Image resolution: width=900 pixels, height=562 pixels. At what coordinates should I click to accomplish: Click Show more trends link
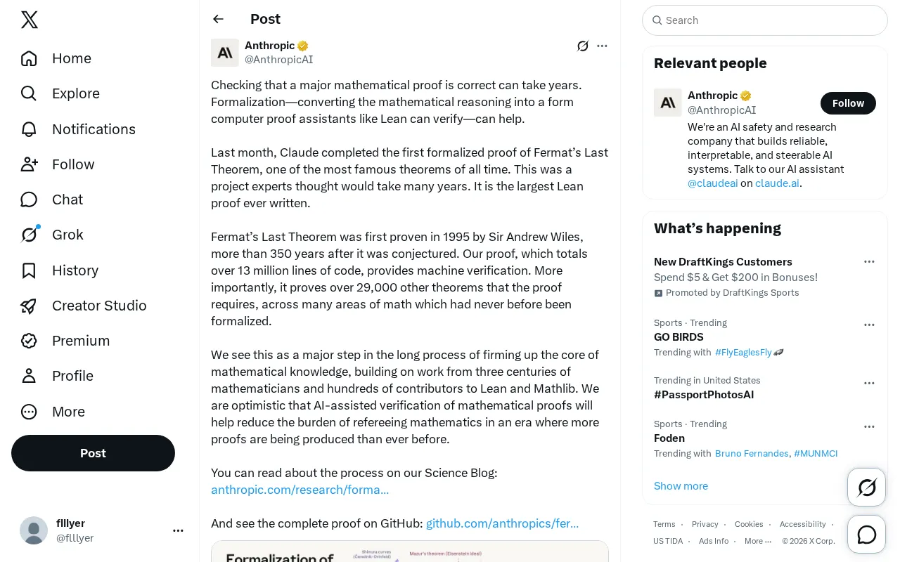[681, 486]
